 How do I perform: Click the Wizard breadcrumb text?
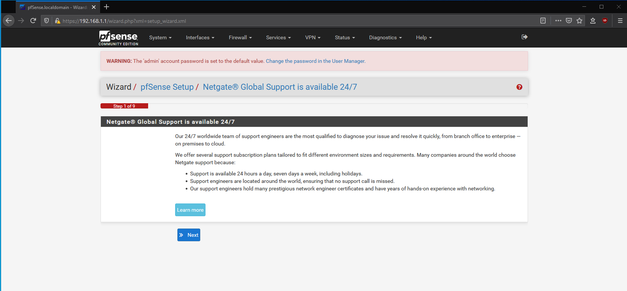point(118,87)
